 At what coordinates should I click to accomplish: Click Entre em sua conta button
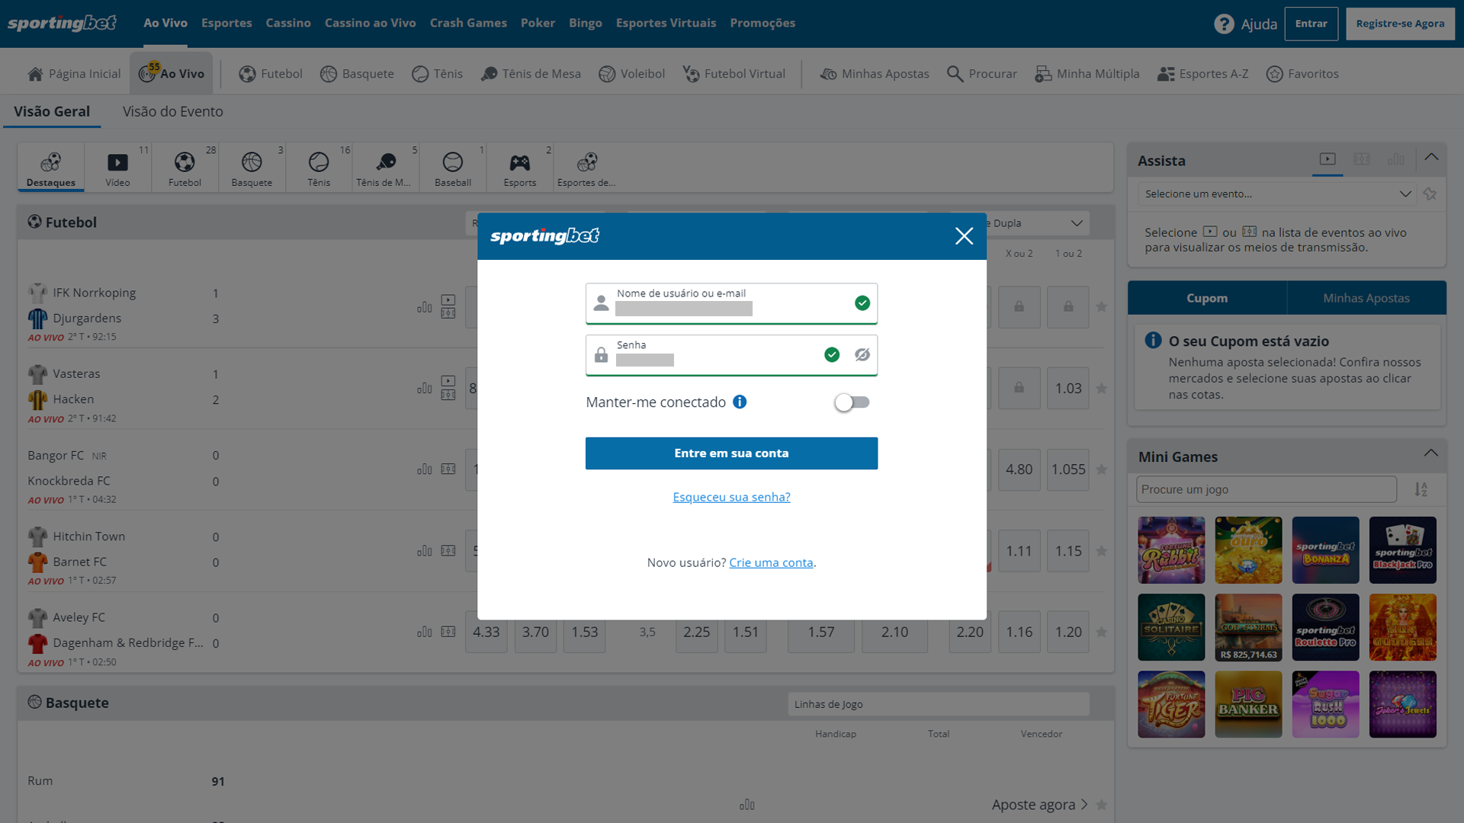(x=731, y=453)
